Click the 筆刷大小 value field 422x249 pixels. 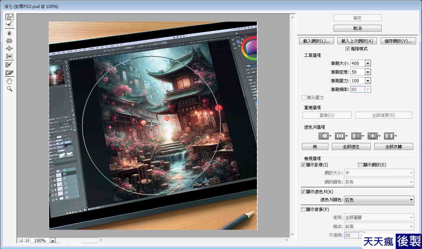358,63
